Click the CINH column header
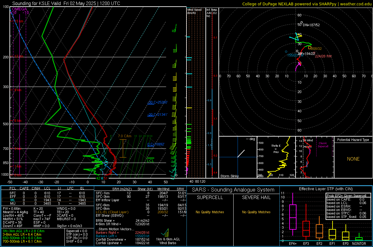Screen dimensions: 373x247 pyautogui.click(x=36, y=188)
